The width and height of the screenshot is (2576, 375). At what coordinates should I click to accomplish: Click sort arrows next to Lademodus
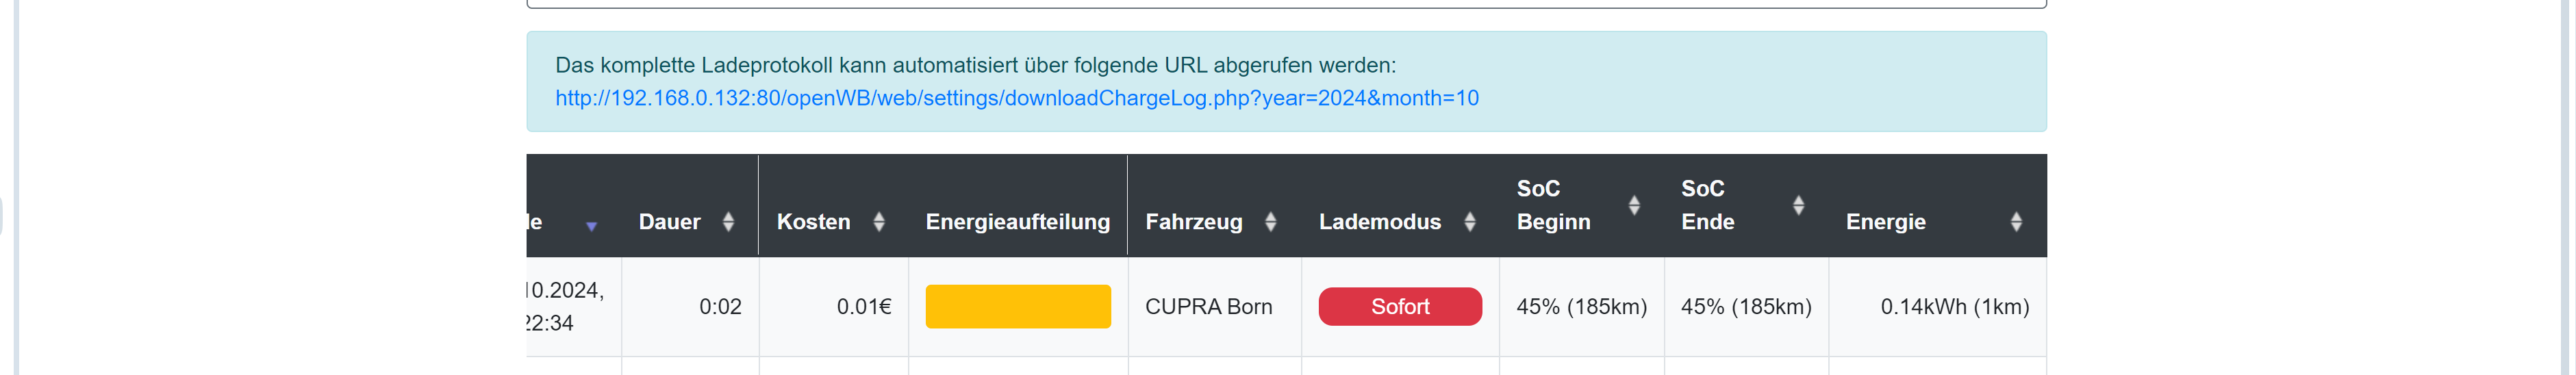tap(1469, 222)
